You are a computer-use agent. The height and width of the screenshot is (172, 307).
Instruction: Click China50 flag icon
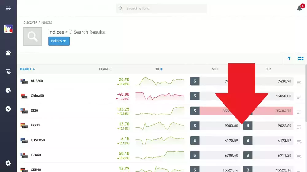pyautogui.click(x=24, y=96)
